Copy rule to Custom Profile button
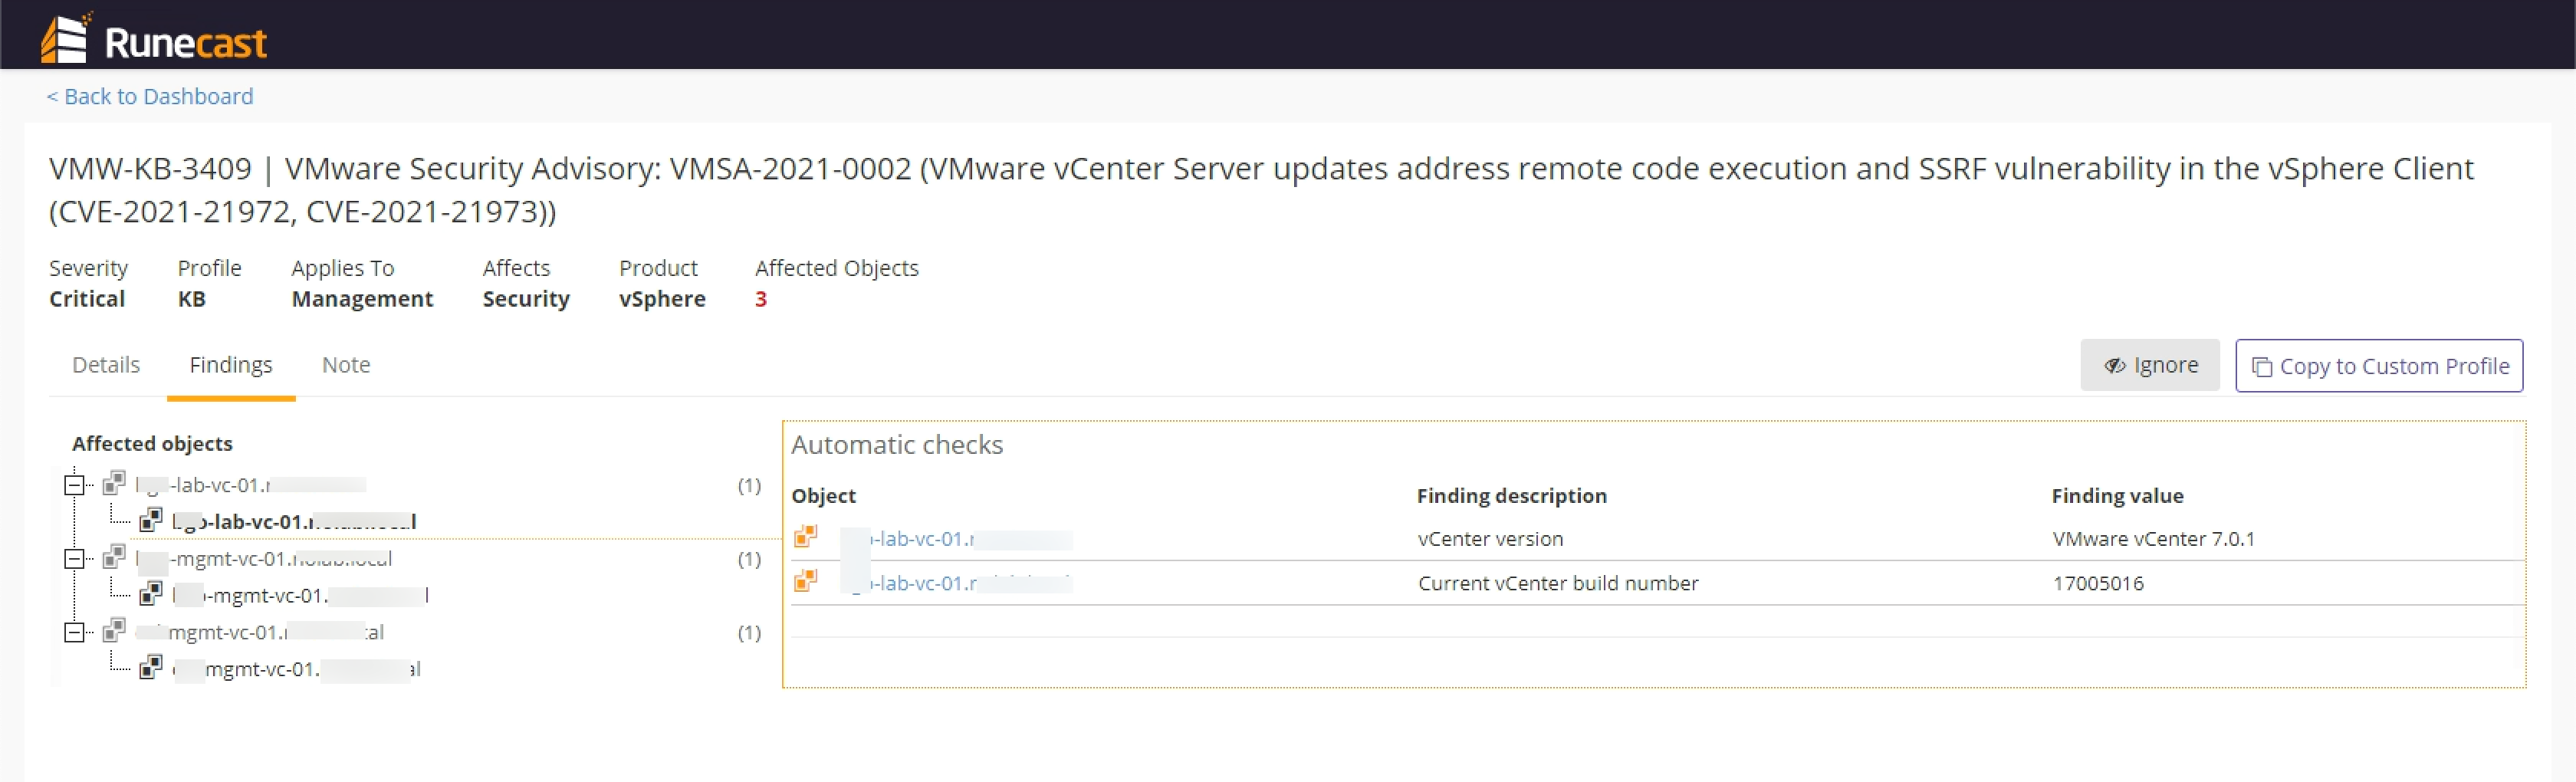The width and height of the screenshot is (2576, 782). (x=2379, y=366)
